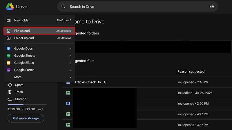232x130 pixels.
Task: Select Google Slides menu entry
Action: (39, 63)
